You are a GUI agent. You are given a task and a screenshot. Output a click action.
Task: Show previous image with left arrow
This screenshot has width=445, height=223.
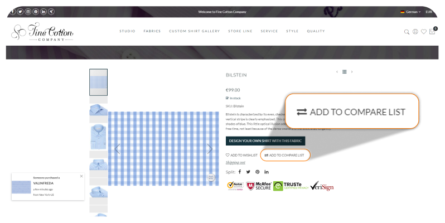tap(117, 149)
